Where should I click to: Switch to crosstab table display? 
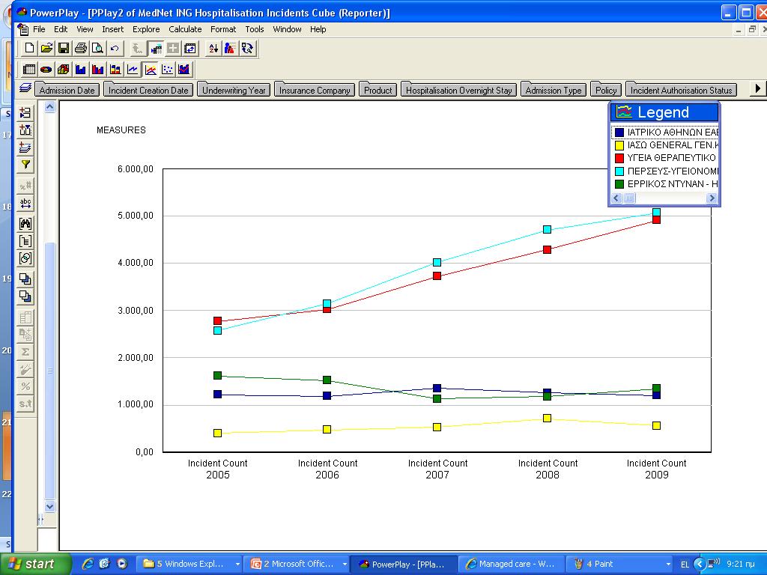point(29,70)
